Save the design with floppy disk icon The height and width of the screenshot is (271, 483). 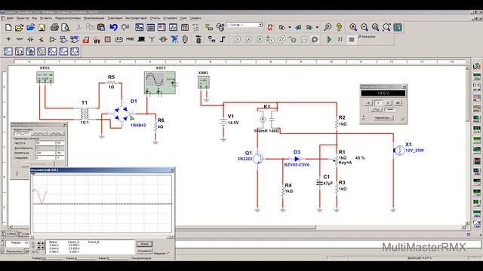tap(42, 28)
